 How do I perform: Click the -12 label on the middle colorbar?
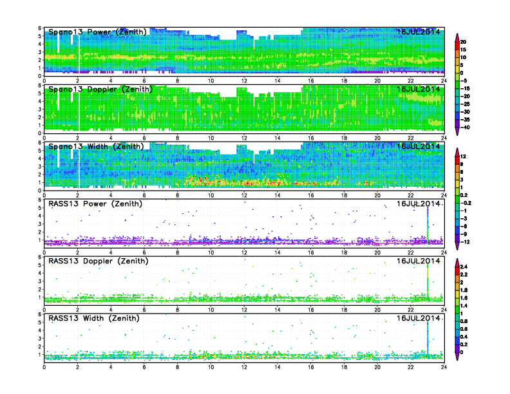click(465, 242)
